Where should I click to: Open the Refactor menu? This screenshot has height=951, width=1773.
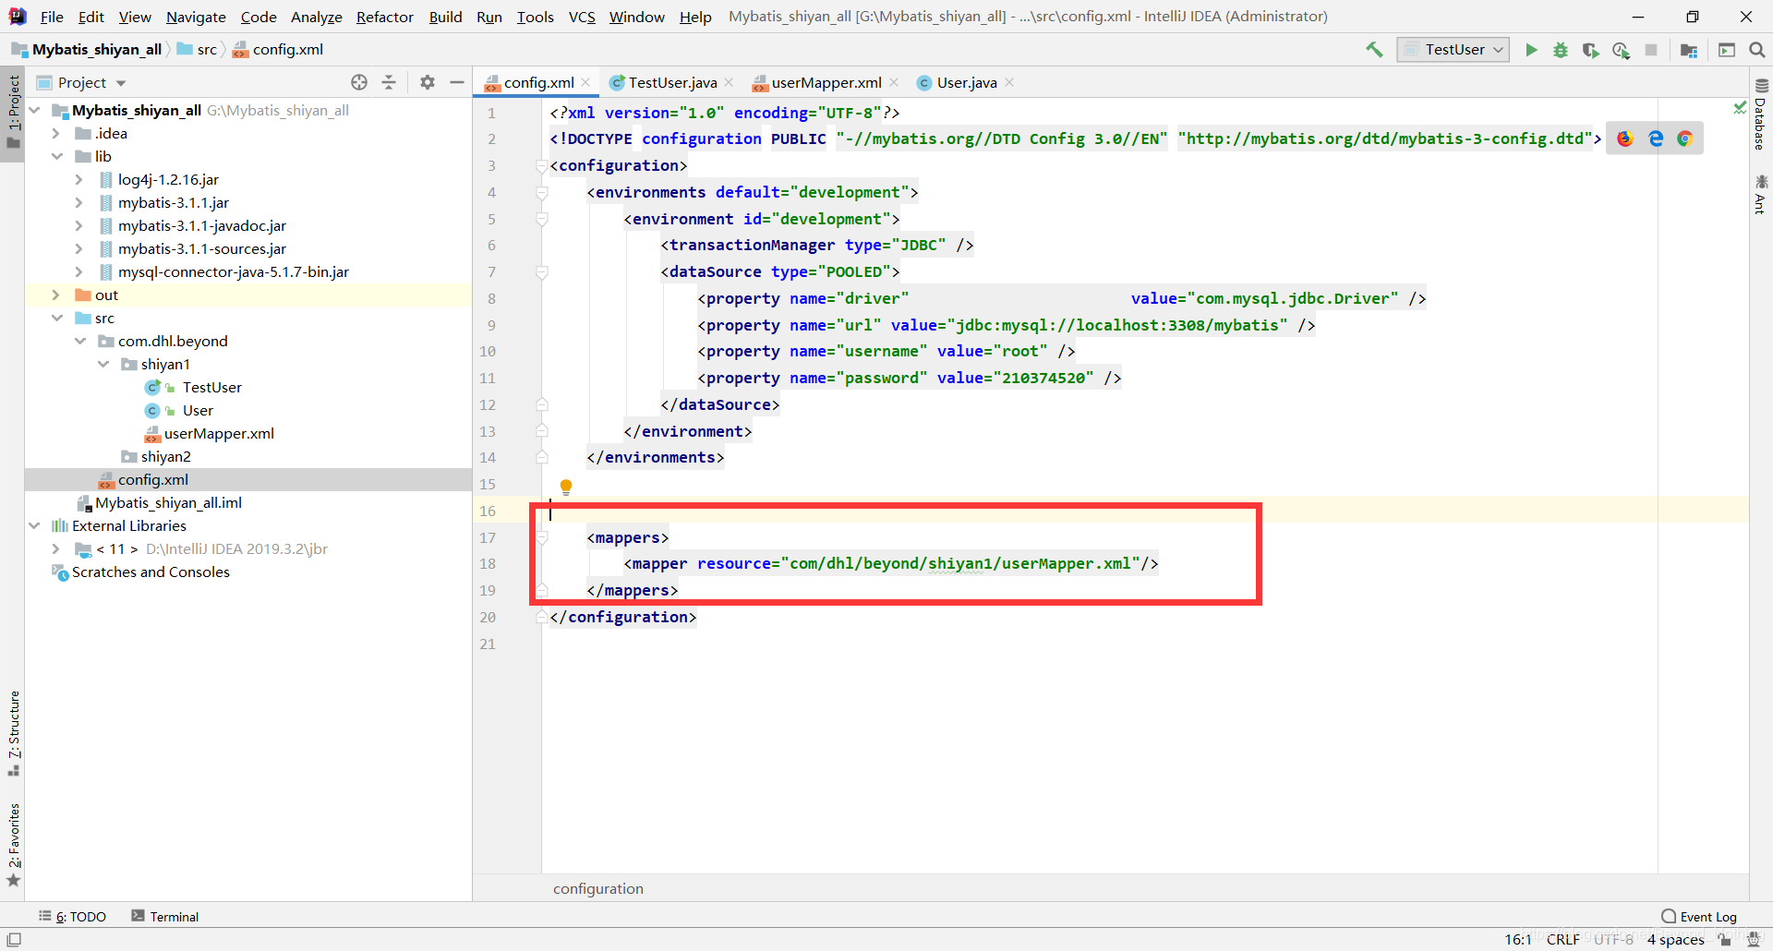385,17
